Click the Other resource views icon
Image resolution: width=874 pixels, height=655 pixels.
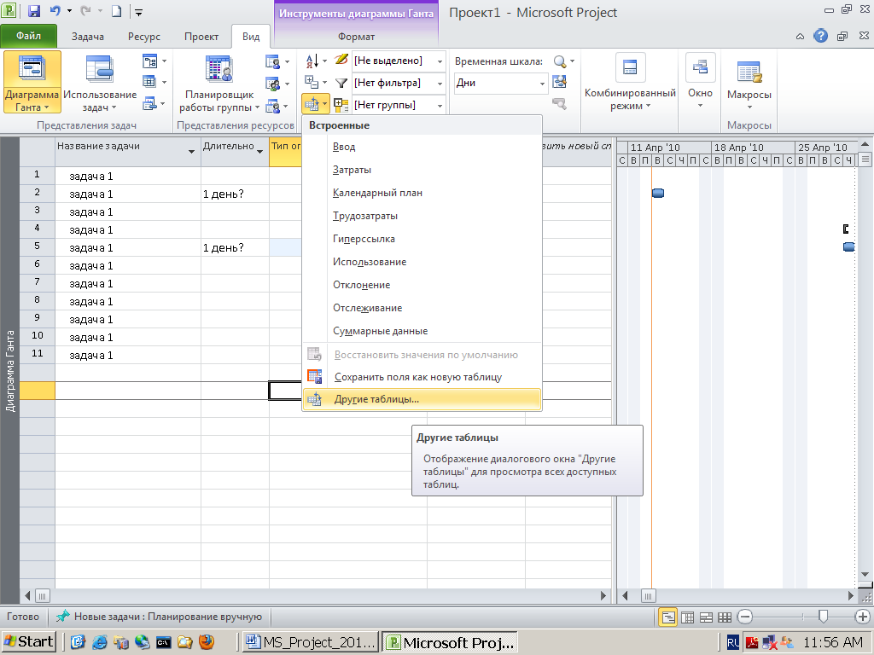[272, 106]
